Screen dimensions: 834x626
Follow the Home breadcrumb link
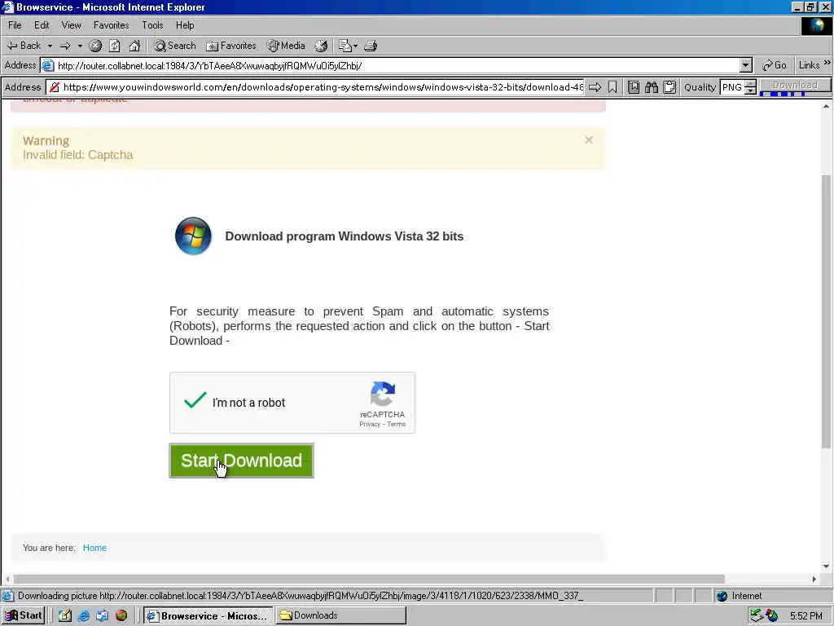tap(94, 548)
